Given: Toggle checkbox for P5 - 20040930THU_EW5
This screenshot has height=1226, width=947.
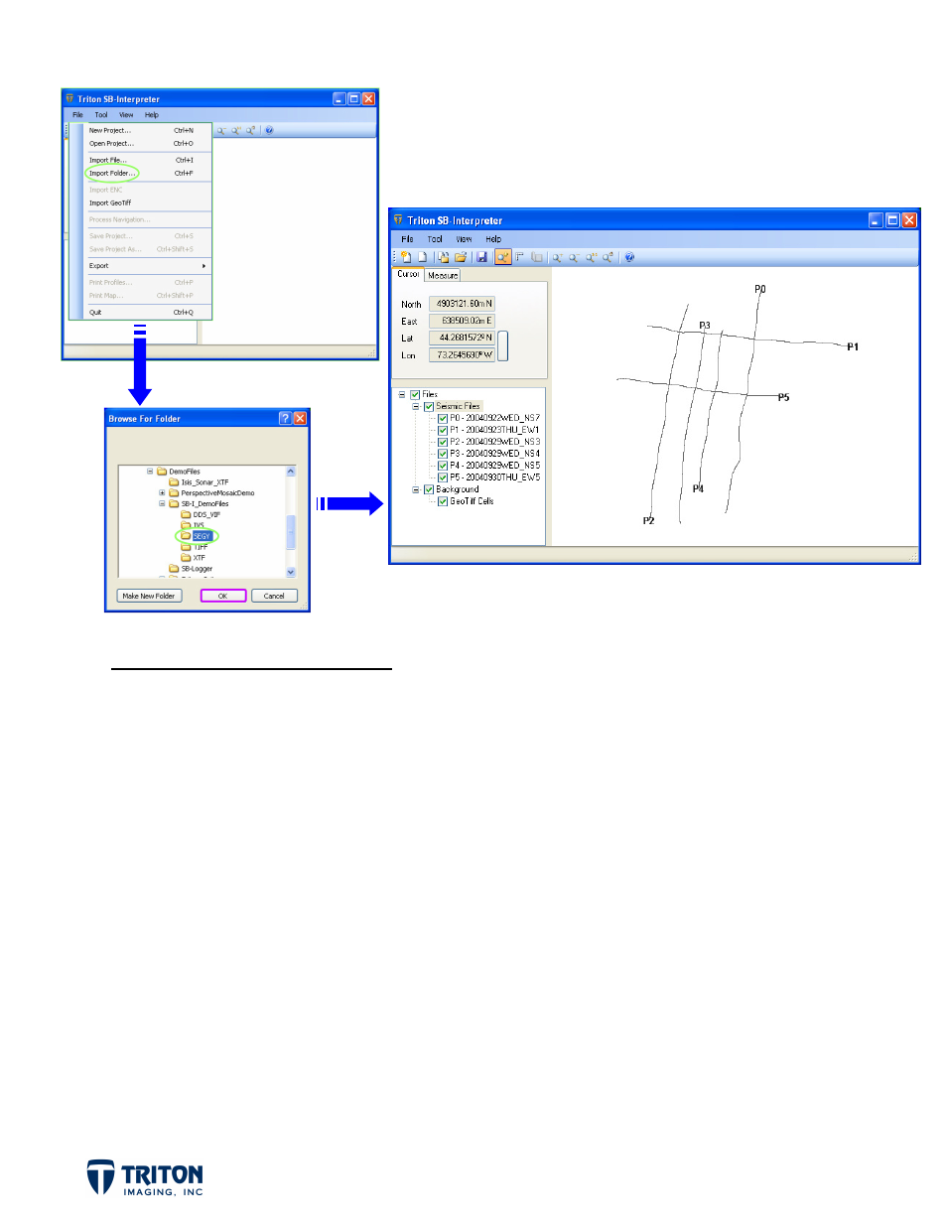Looking at the screenshot, I should 443,477.
